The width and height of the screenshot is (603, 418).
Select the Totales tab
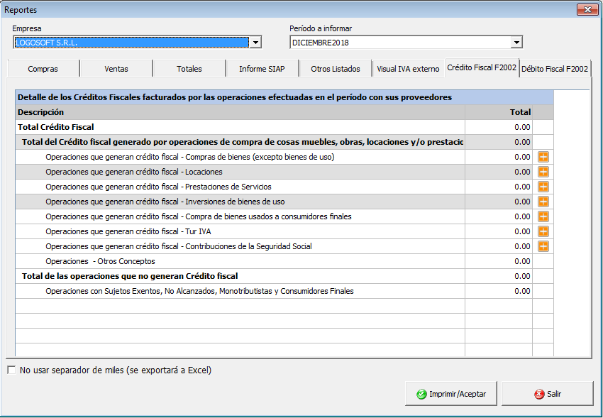pyautogui.click(x=189, y=69)
